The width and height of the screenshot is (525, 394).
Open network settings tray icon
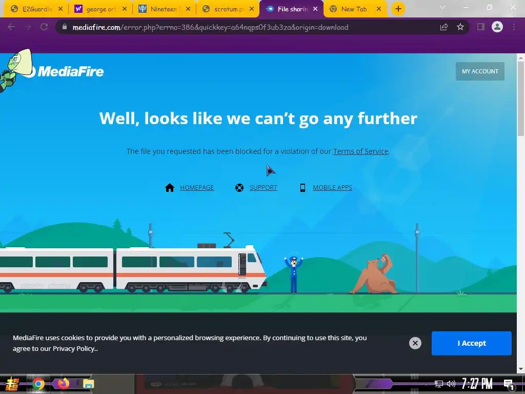pyautogui.click(x=439, y=384)
